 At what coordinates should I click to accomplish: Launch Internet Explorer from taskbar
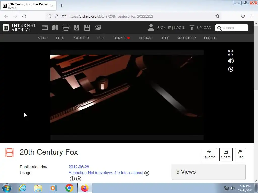coord(22,188)
